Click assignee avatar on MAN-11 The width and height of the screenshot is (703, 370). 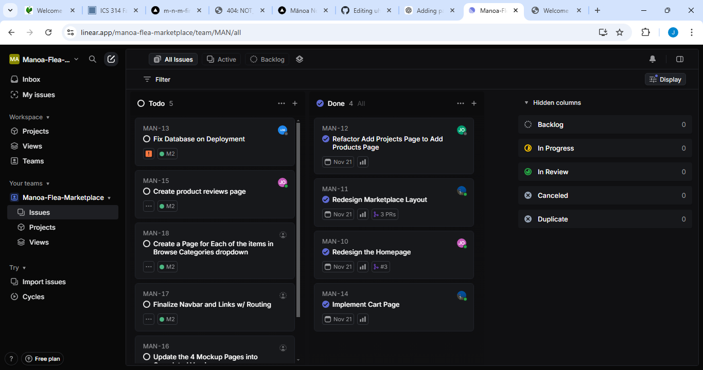pos(462,191)
